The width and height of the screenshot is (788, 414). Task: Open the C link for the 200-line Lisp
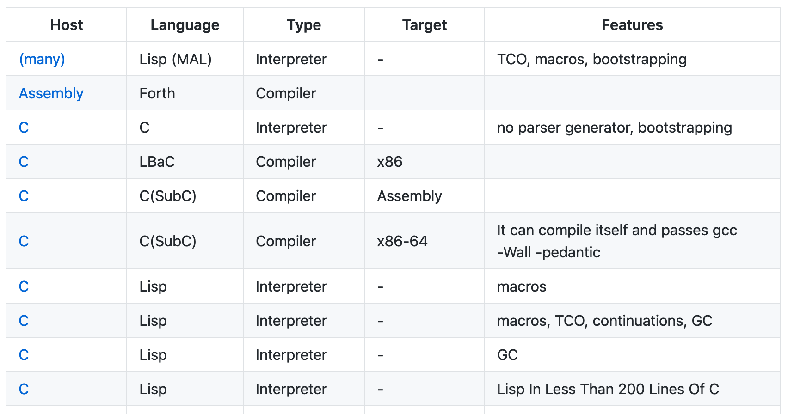point(24,389)
